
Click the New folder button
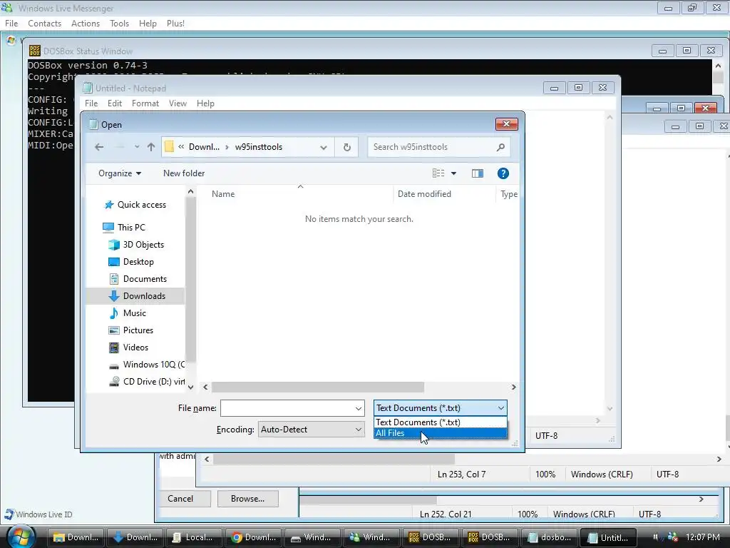pos(184,173)
